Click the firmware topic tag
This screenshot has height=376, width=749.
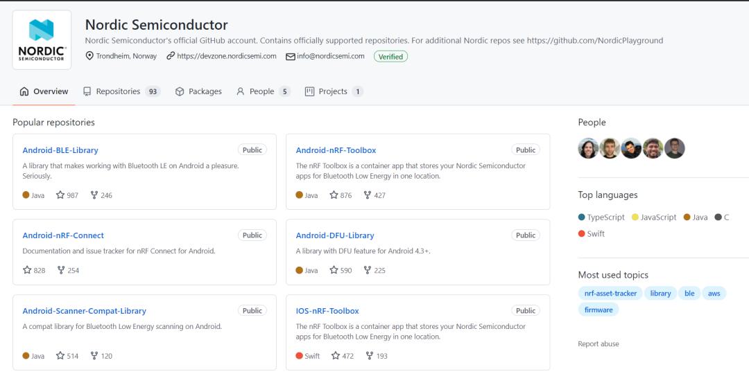point(598,310)
